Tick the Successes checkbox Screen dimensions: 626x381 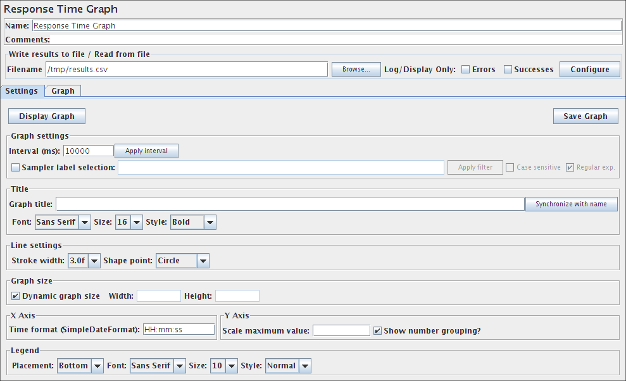tap(508, 70)
